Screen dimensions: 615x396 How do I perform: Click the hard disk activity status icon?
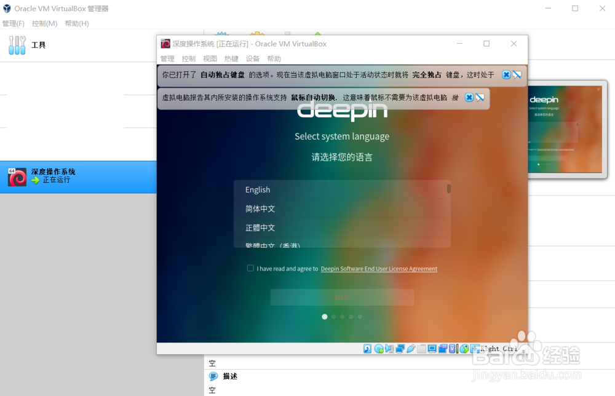368,349
